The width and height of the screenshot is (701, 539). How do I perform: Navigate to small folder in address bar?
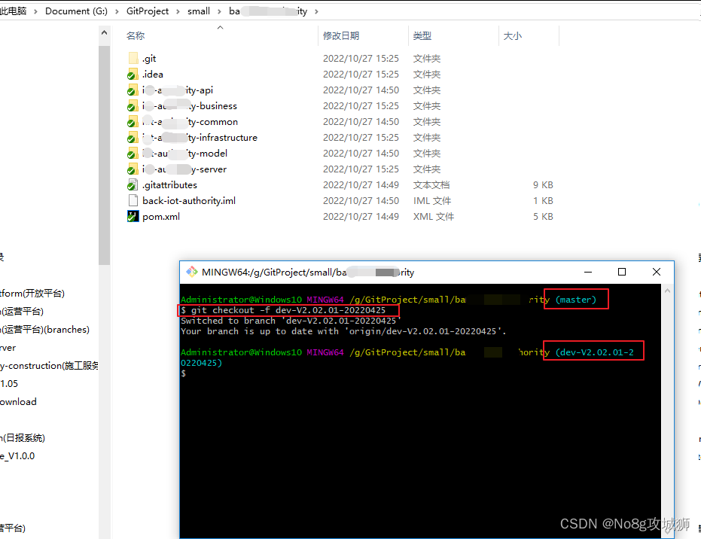199,11
